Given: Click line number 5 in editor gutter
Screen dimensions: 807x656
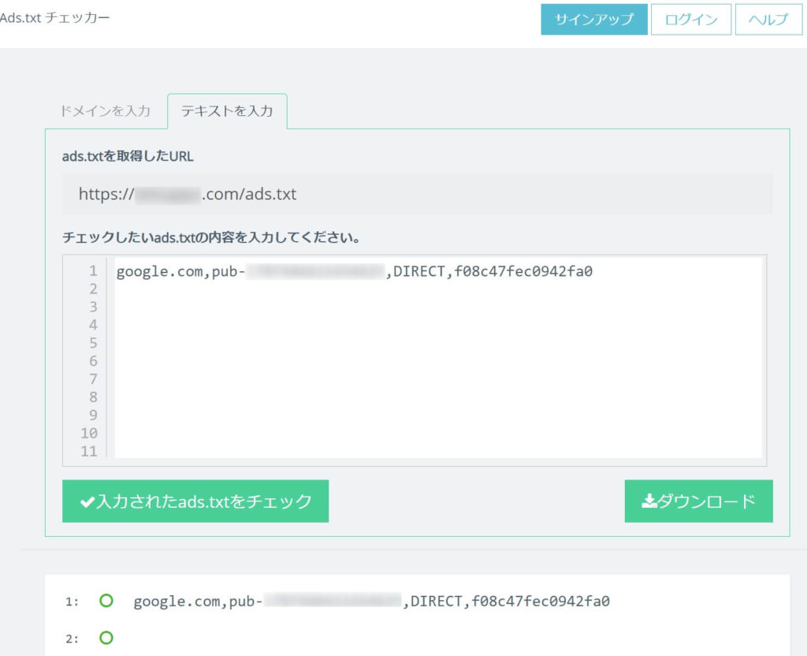Looking at the screenshot, I should (93, 343).
